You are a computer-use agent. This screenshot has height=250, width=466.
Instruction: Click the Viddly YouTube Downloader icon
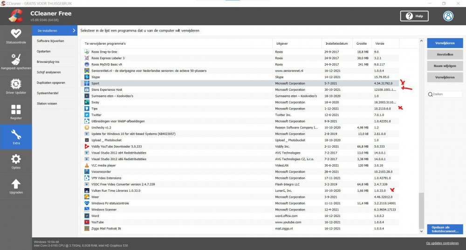tap(87, 146)
